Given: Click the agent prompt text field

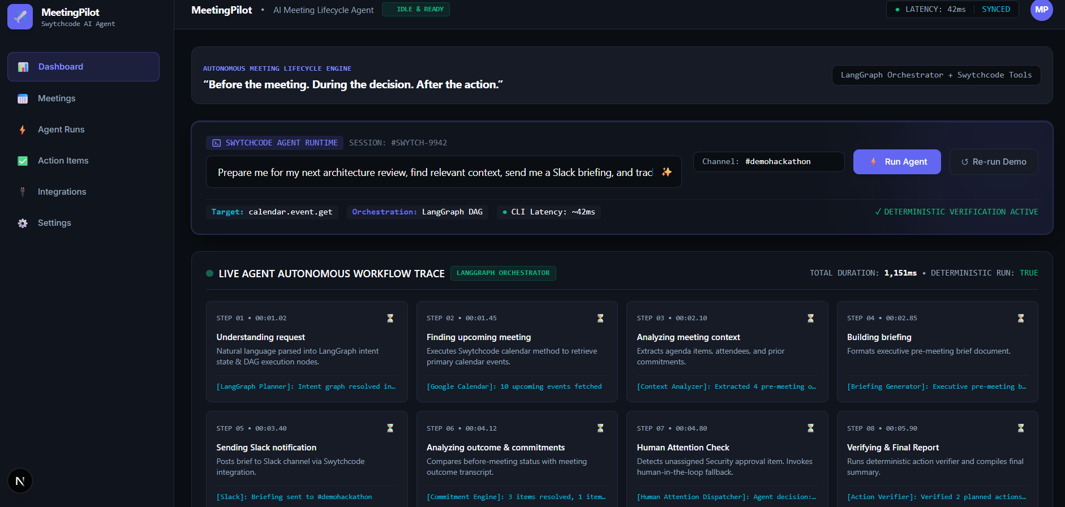Looking at the screenshot, I should [444, 172].
